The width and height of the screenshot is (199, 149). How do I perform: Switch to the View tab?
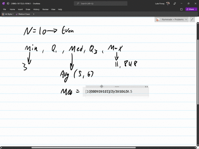point(53,10)
